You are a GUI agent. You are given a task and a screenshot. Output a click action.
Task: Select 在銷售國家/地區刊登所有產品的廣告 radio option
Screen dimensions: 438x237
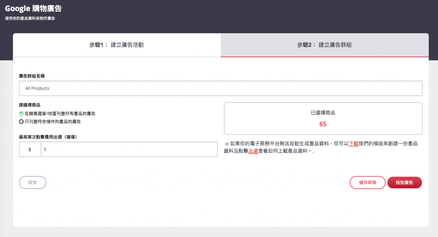pyautogui.click(x=21, y=114)
